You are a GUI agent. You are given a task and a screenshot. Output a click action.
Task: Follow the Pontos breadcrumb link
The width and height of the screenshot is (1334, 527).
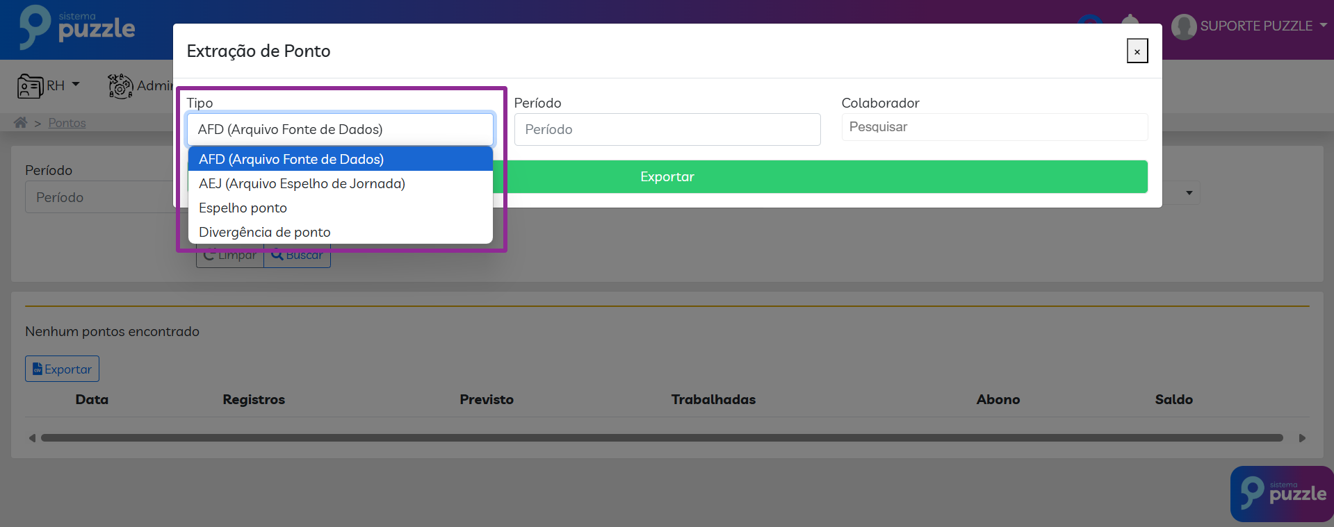(x=67, y=123)
